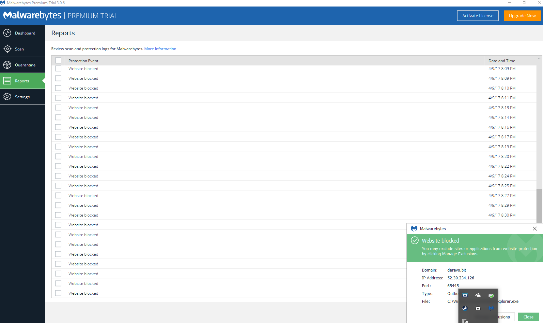Mark the checkbox of the 8:14 PM event
This screenshot has width=543, height=323.
(58, 117)
